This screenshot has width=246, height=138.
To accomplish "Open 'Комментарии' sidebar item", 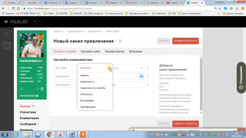I will [x=29, y=118].
